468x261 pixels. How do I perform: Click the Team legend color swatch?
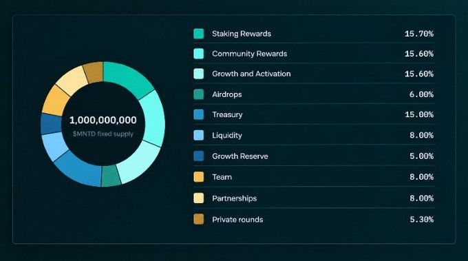(x=198, y=177)
